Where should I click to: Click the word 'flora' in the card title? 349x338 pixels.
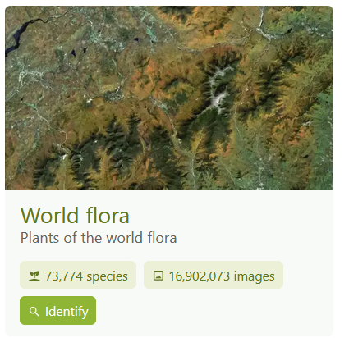[x=108, y=215]
